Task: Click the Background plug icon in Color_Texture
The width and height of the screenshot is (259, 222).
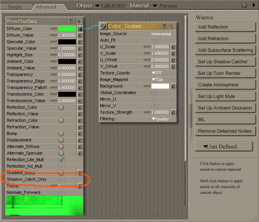Action: pyautogui.click(x=173, y=86)
